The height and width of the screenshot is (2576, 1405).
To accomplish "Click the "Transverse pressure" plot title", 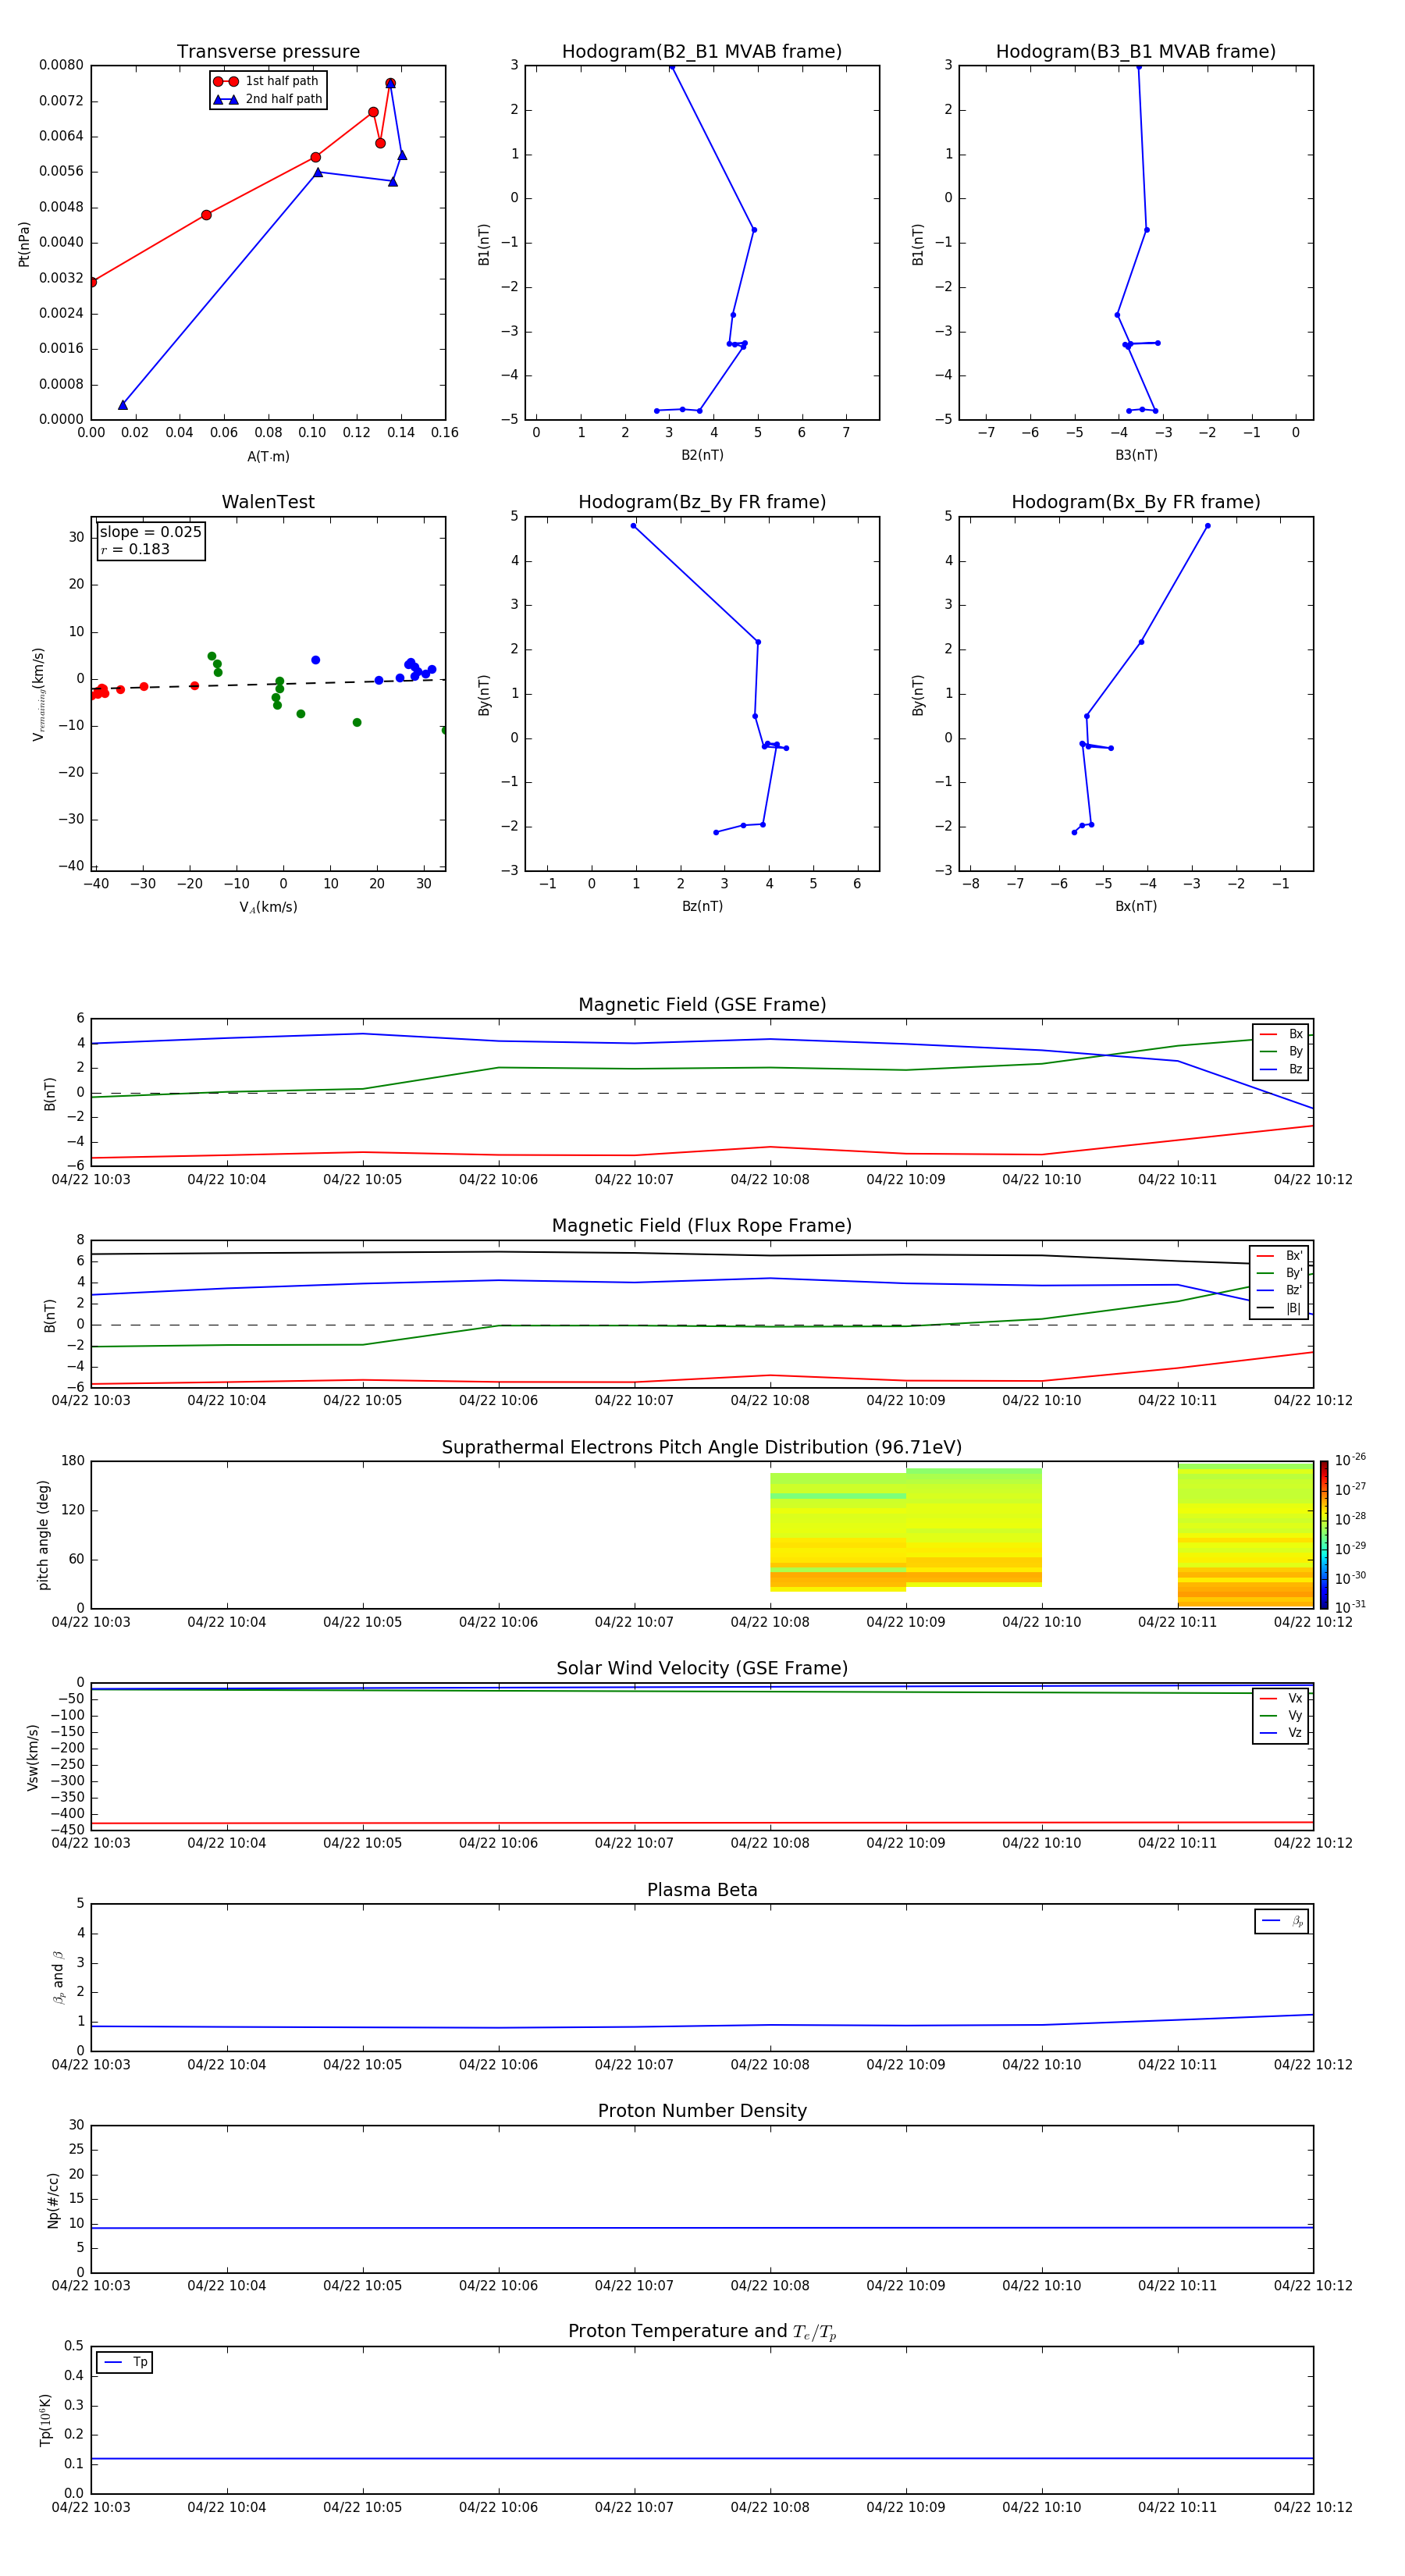I will (268, 52).
